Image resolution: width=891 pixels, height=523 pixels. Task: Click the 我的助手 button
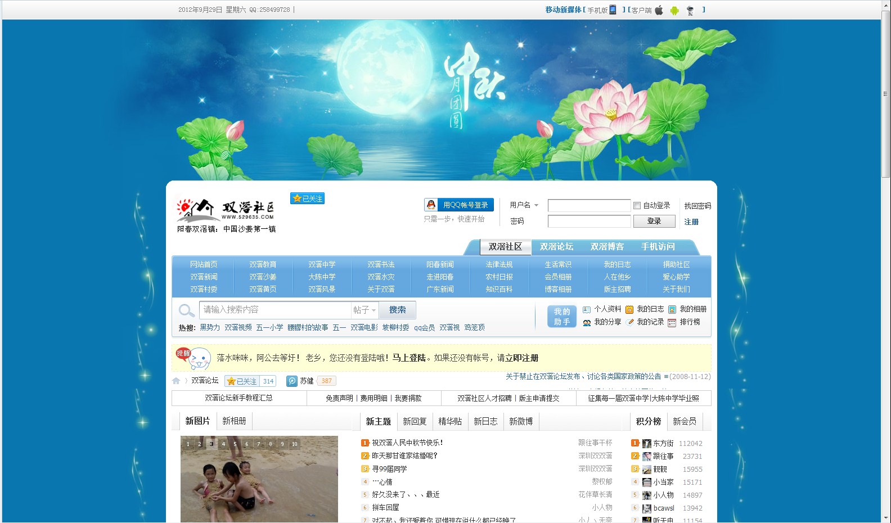562,316
